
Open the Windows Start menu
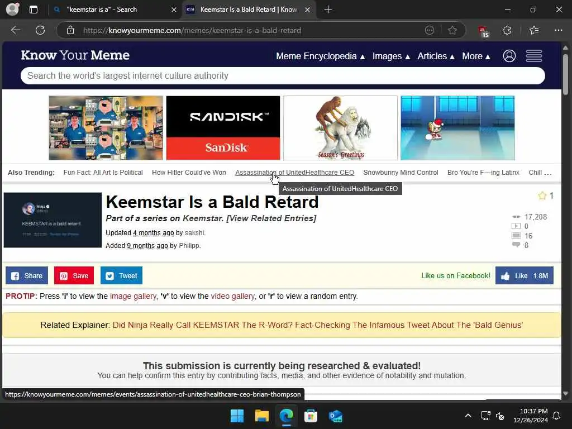point(237,416)
